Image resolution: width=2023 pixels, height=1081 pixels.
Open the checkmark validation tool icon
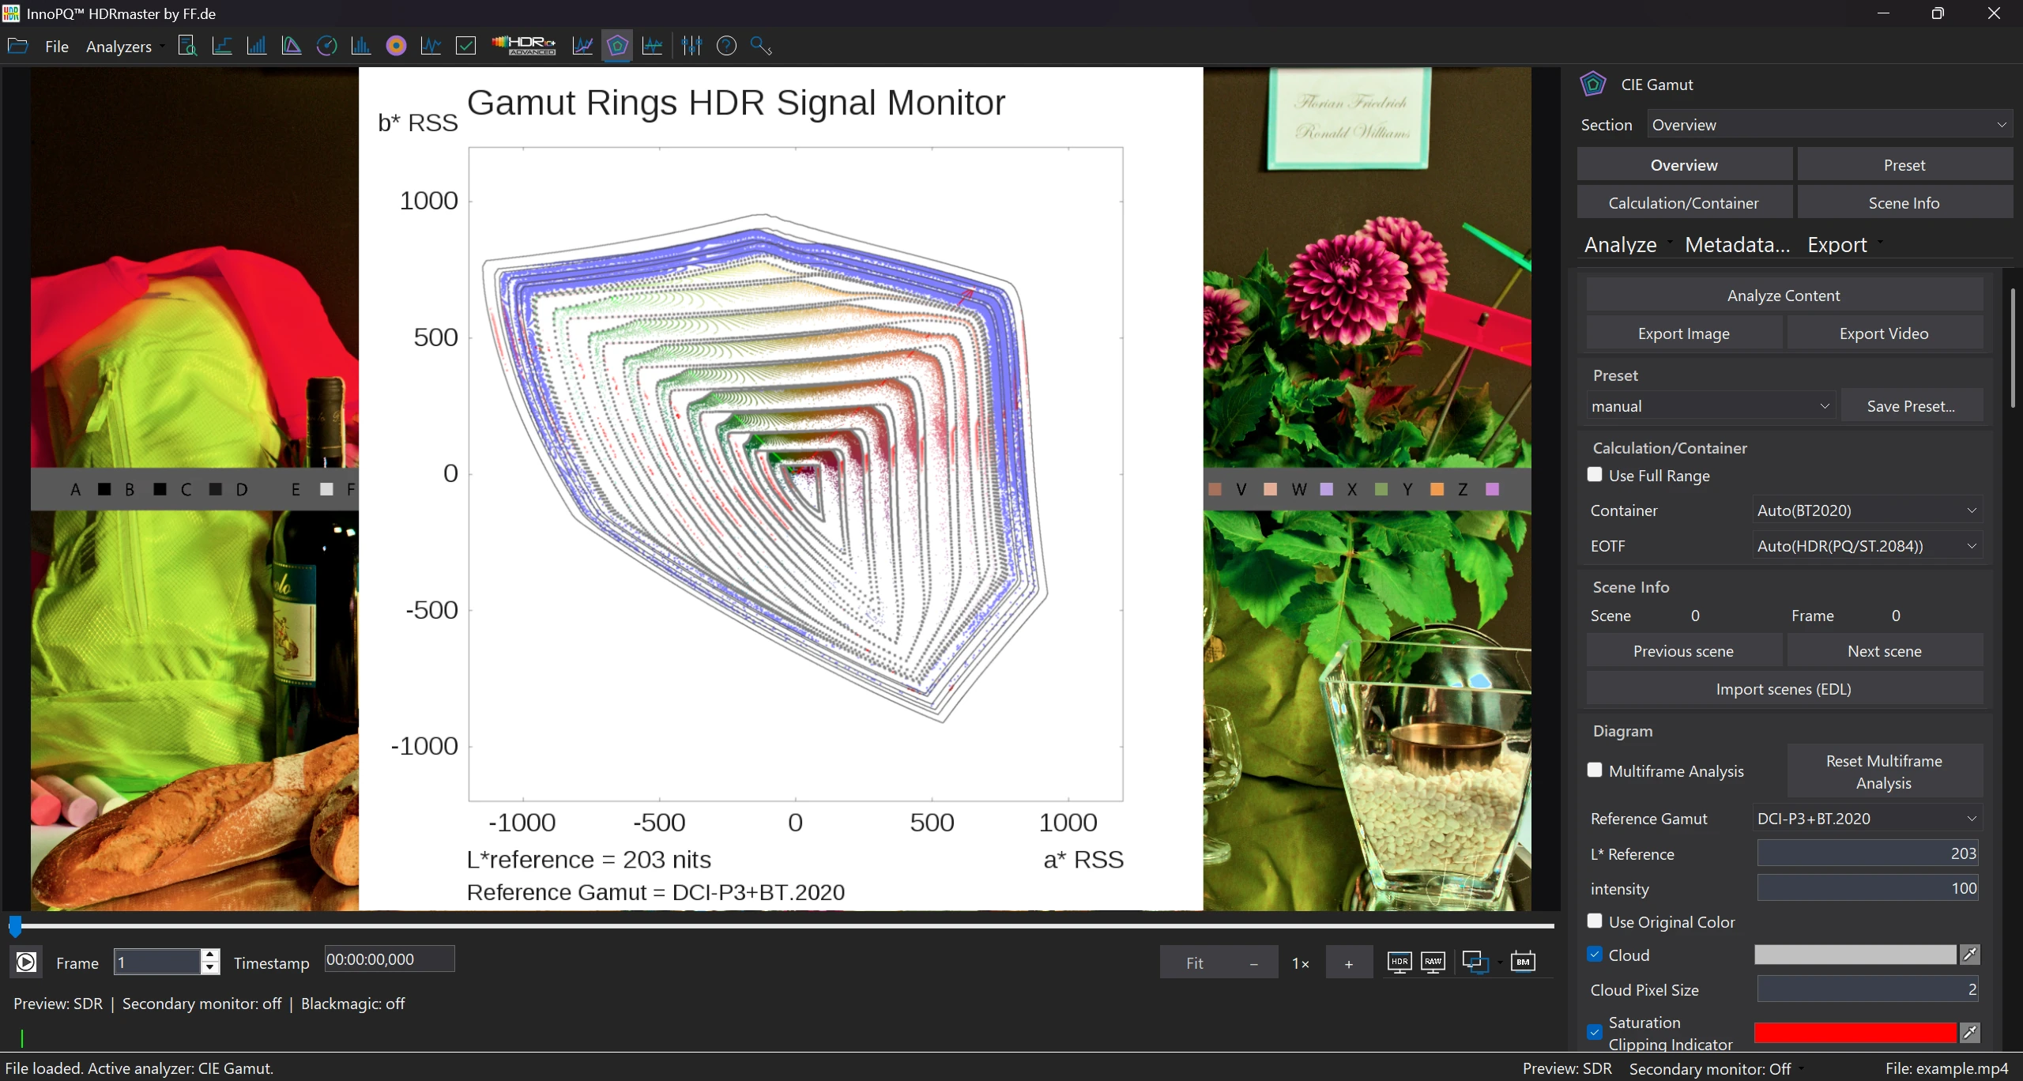[x=466, y=46]
